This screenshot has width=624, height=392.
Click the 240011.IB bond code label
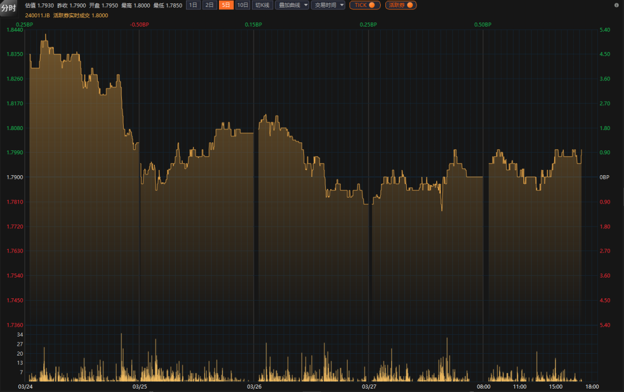[37, 15]
